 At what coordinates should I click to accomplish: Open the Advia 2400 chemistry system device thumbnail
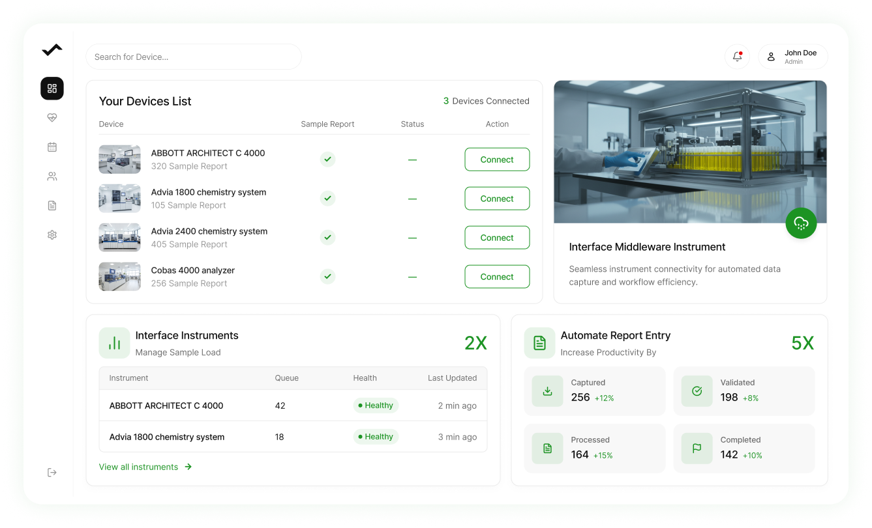pyautogui.click(x=120, y=238)
